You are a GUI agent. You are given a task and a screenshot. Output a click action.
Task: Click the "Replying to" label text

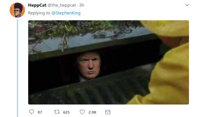click(39, 13)
